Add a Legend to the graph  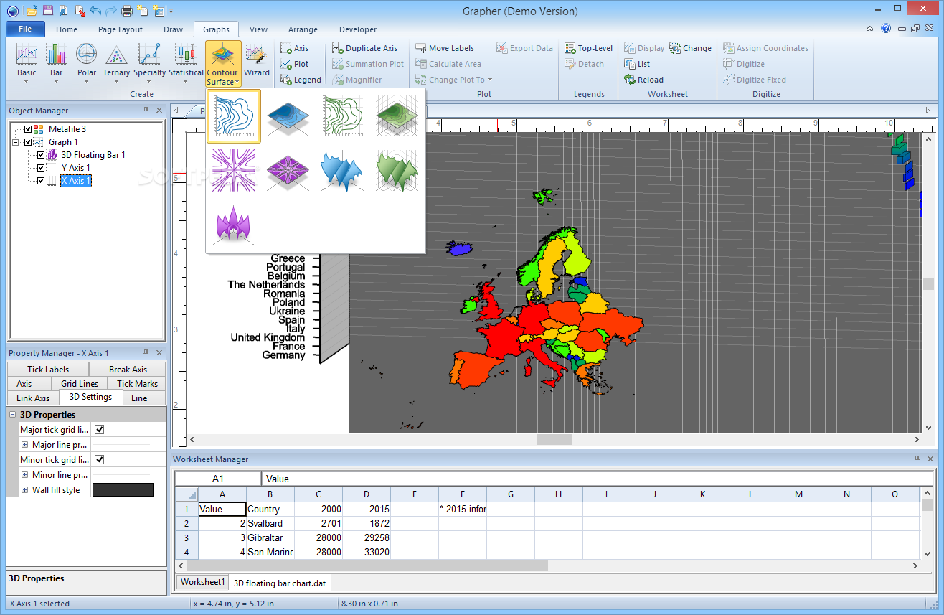301,80
